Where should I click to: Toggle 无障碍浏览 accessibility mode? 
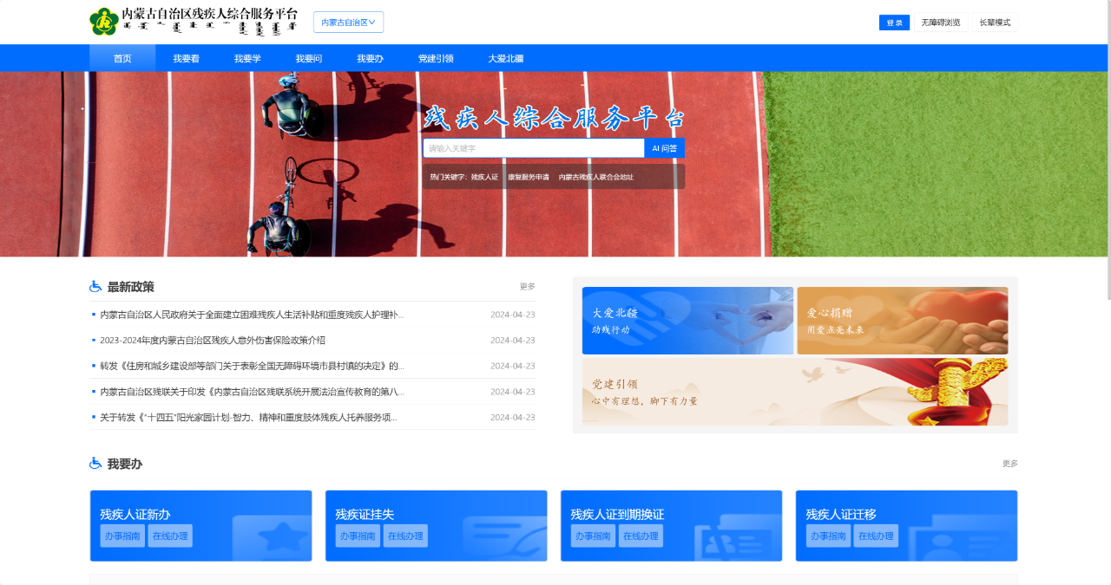click(940, 23)
